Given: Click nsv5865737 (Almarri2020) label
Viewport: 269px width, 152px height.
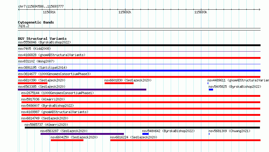Looking at the screenshot, I should pyautogui.click(x=46, y=125).
